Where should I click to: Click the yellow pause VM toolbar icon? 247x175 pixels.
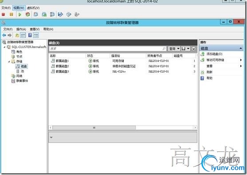12,15
